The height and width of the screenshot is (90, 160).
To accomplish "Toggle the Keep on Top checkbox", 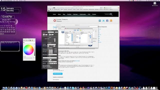I will pyautogui.click(x=43, y=36).
